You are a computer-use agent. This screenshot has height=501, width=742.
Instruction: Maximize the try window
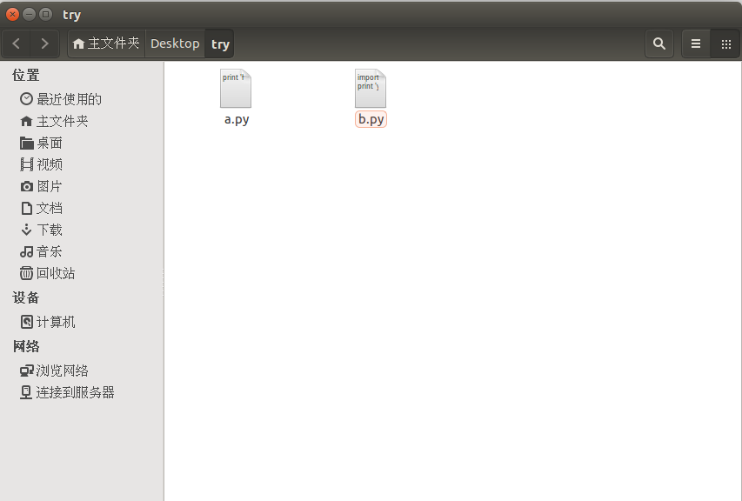45,14
